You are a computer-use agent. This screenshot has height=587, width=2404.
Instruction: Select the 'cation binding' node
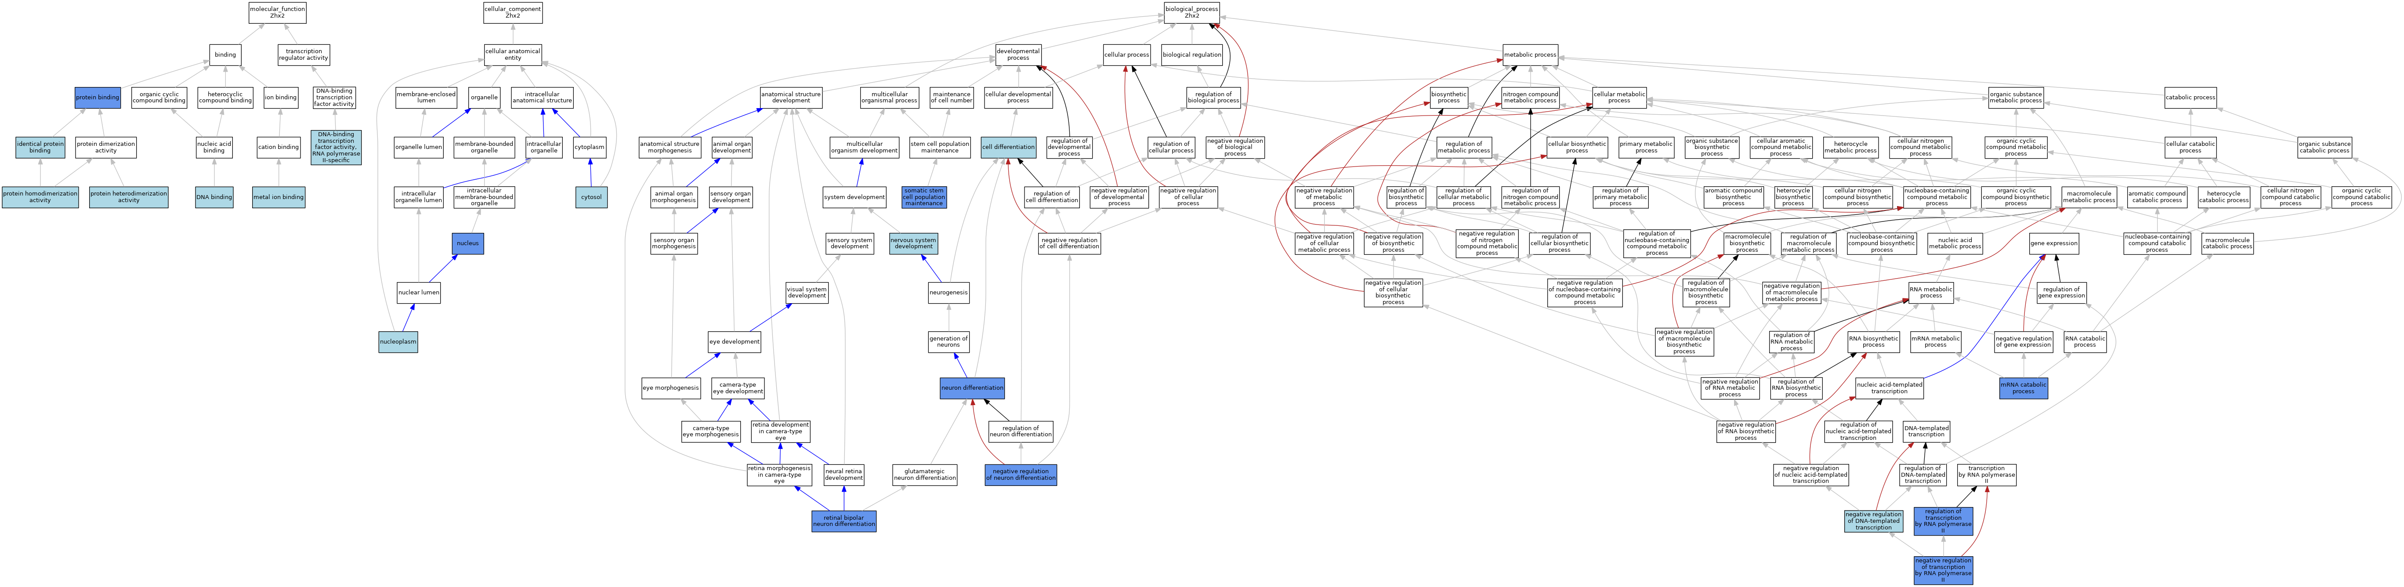[x=278, y=148]
